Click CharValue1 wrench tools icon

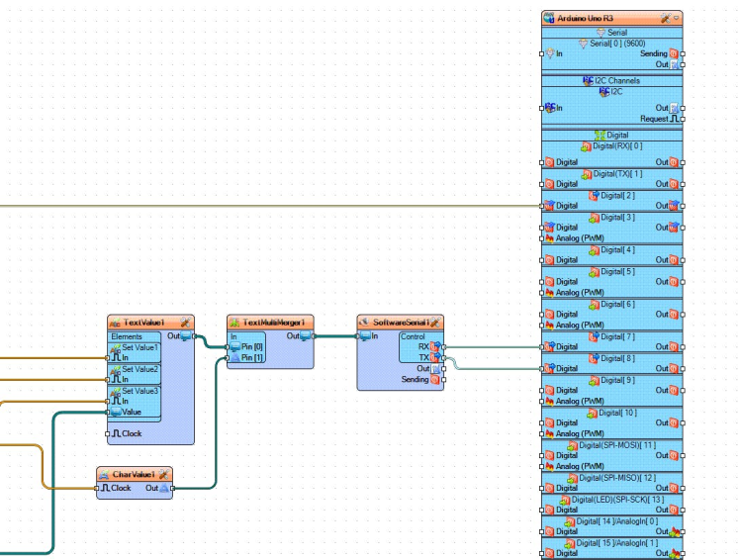click(163, 475)
